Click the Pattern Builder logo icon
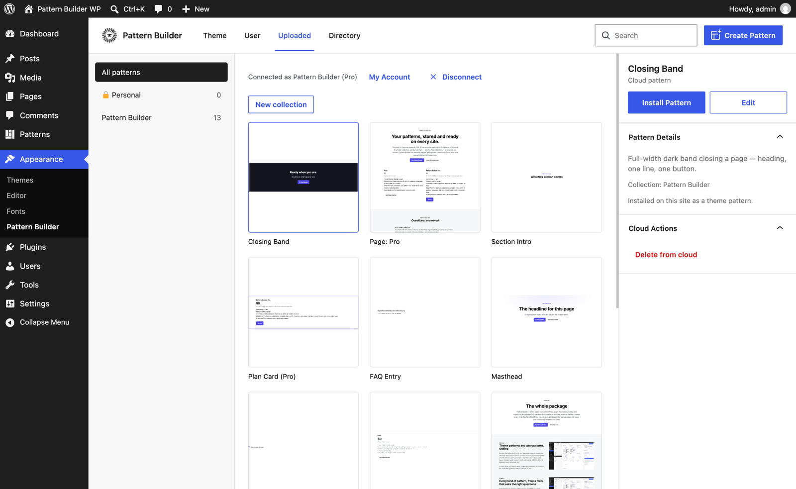Image resolution: width=796 pixels, height=489 pixels. pyautogui.click(x=109, y=35)
